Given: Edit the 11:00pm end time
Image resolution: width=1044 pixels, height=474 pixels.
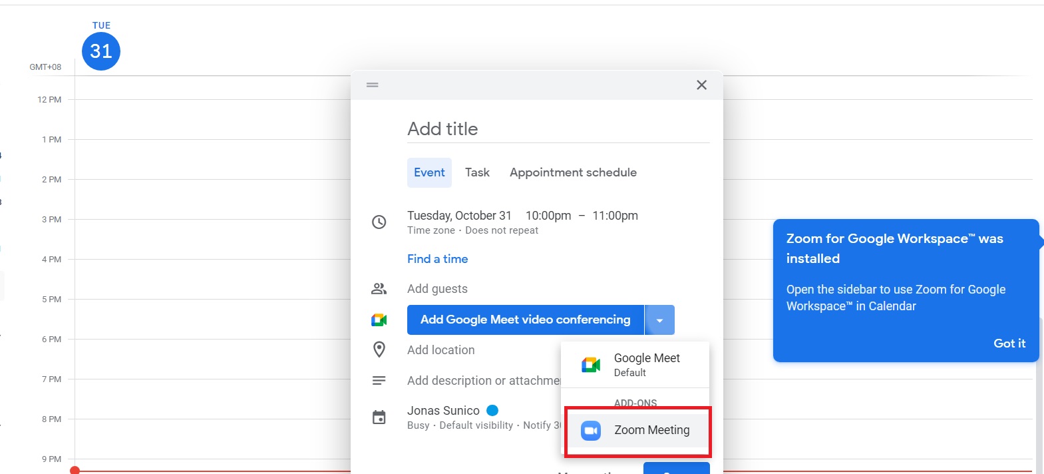Looking at the screenshot, I should (x=615, y=216).
